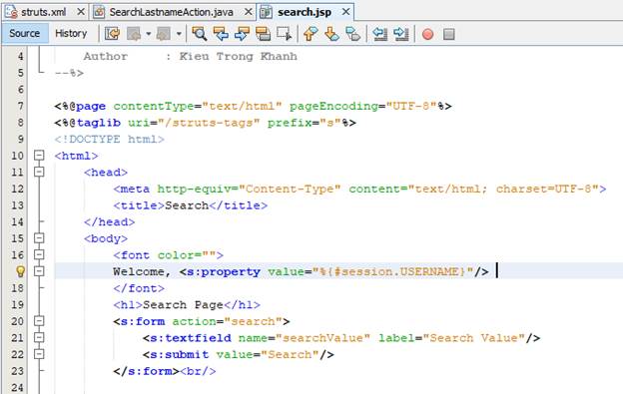Viewport: 623px width, 394px height.
Task: Jump to Next Bookmark icon
Action: coord(331,34)
